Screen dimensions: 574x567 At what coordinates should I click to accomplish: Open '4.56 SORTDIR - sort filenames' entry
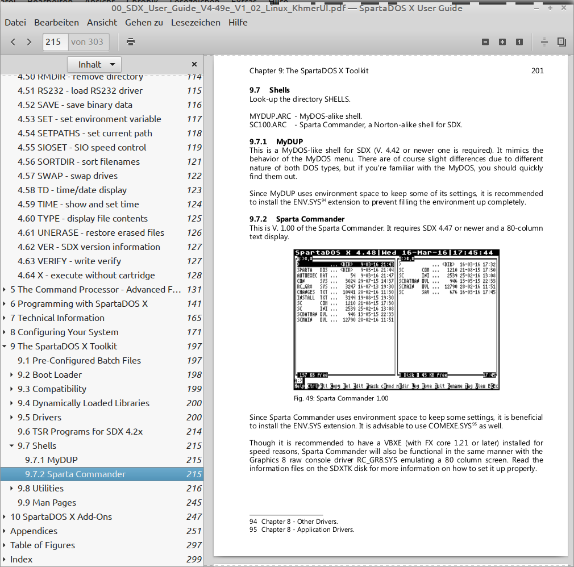[102, 162]
